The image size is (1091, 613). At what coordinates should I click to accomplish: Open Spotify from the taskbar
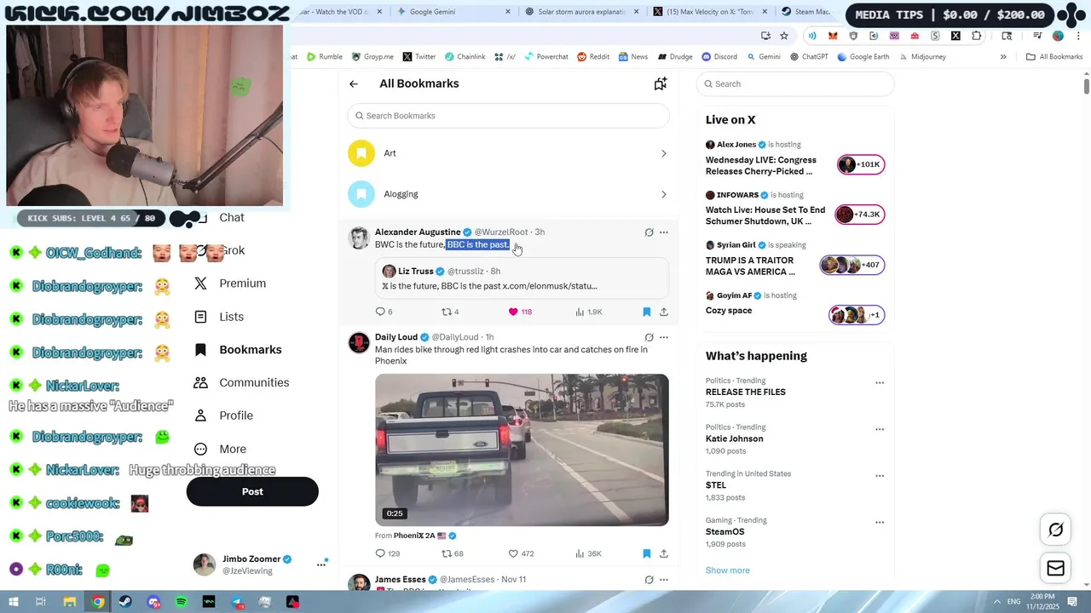181,602
